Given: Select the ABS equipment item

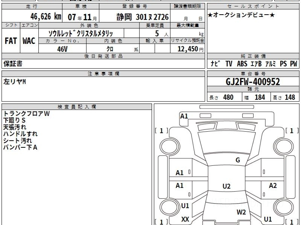Looking at the screenshot, I should (242, 64).
